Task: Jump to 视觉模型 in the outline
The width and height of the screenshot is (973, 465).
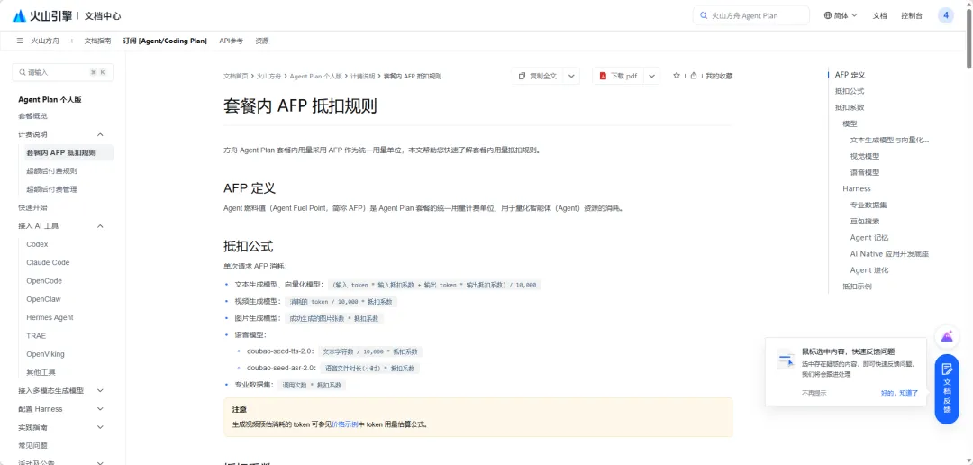Action: [865, 157]
